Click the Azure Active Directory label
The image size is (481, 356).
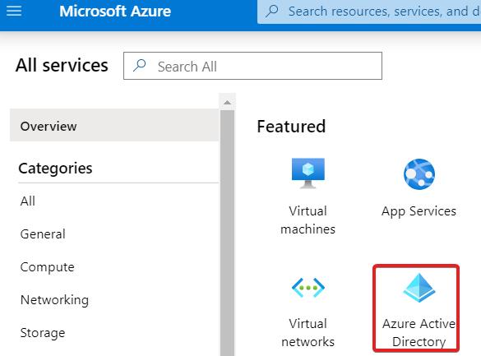point(419,333)
